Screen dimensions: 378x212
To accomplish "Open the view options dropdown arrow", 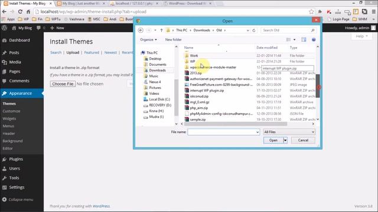I will coord(294,39).
